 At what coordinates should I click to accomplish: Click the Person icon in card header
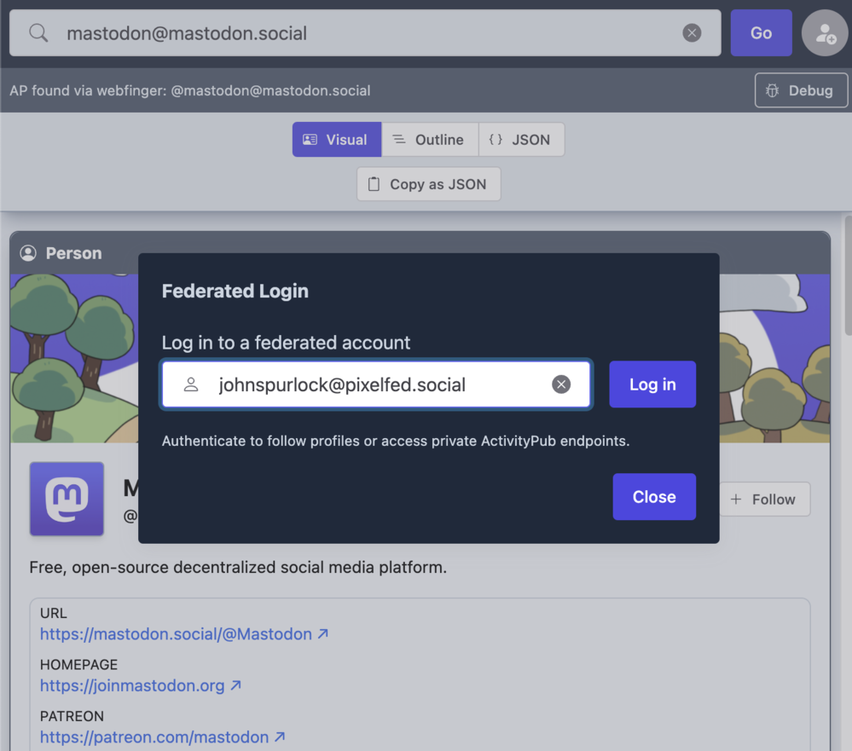[x=28, y=253]
